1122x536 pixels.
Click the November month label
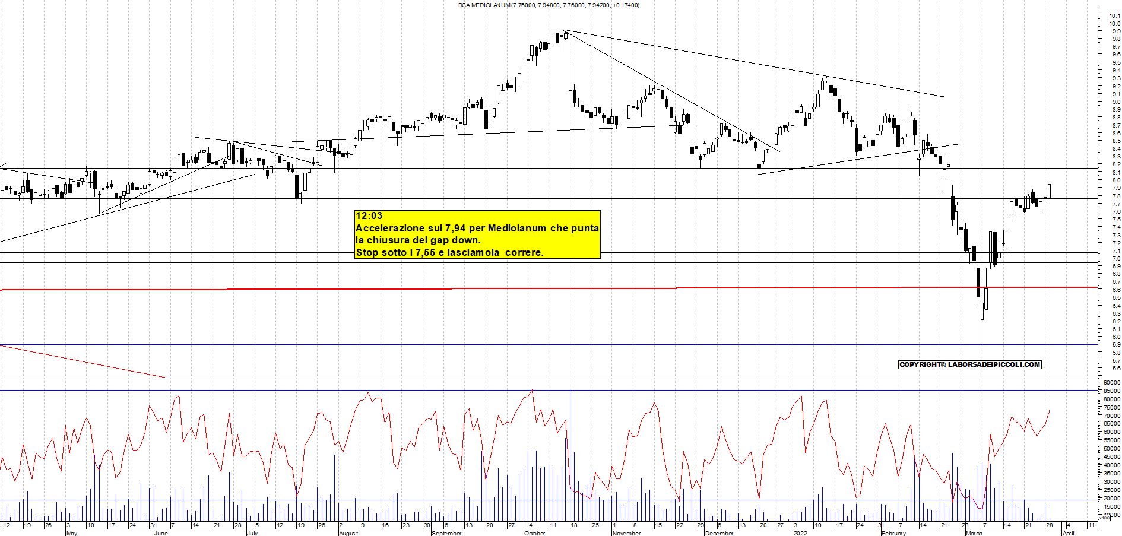pos(626,533)
